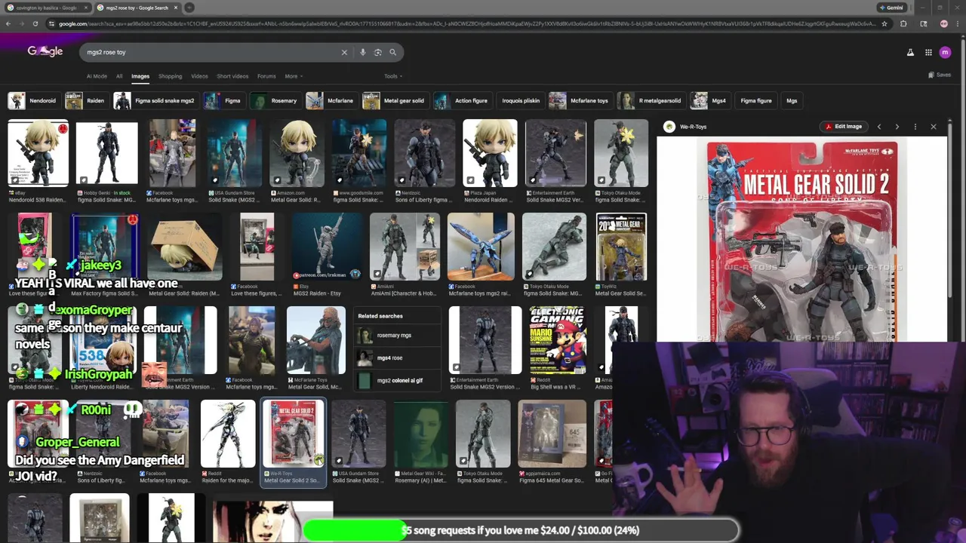The width and height of the screenshot is (966, 543).
Task: Open preview panel three-dot options
Action: (x=915, y=127)
